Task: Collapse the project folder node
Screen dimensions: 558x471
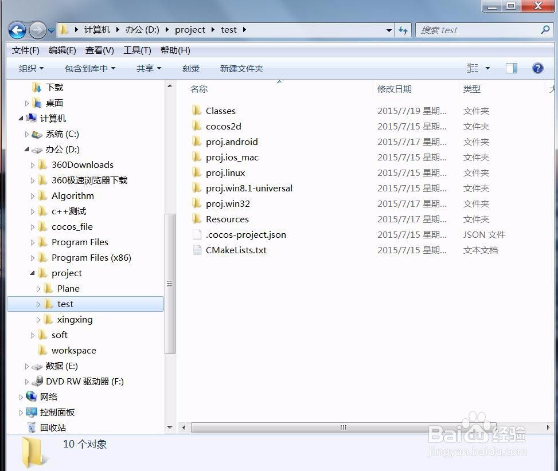Action: click(x=33, y=273)
